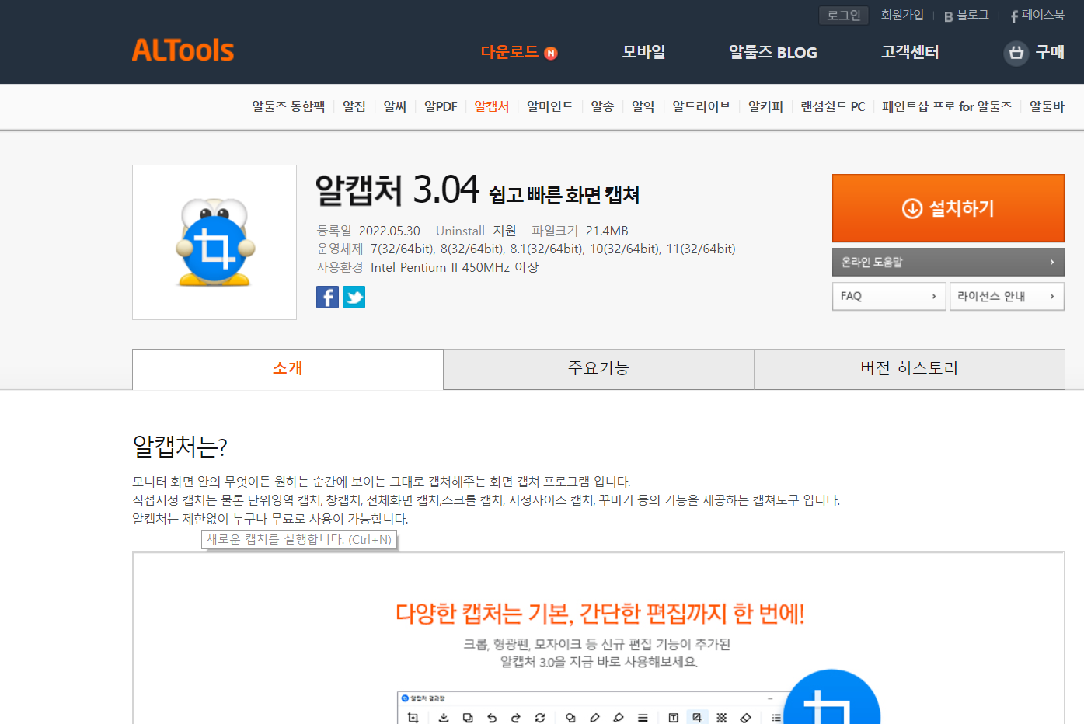Screen dimensions: 1084x724
Task: Select 페인트샵 프로 for 알툴즈 submenu item
Action: click(x=946, y=106)
